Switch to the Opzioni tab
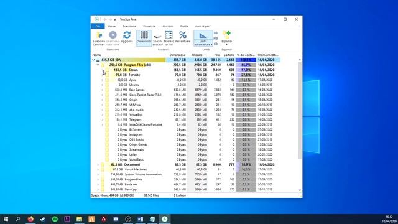 coord(168,26)
